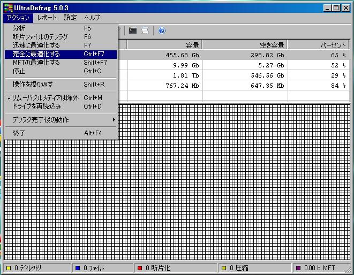Click the パーセント column header

(x=318, y=45)
